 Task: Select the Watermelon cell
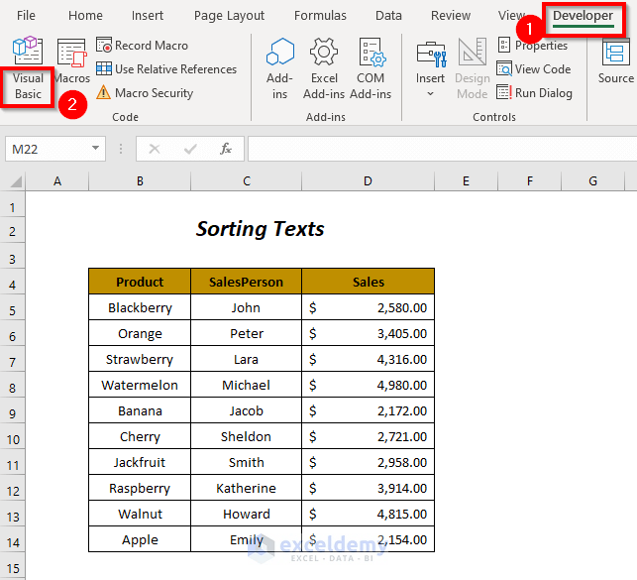click(x=140, y=385)
